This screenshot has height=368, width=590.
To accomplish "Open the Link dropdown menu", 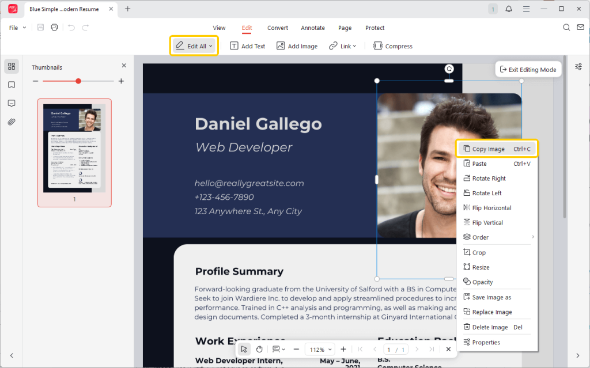I will pyautogui.click(x=343, y=46).
